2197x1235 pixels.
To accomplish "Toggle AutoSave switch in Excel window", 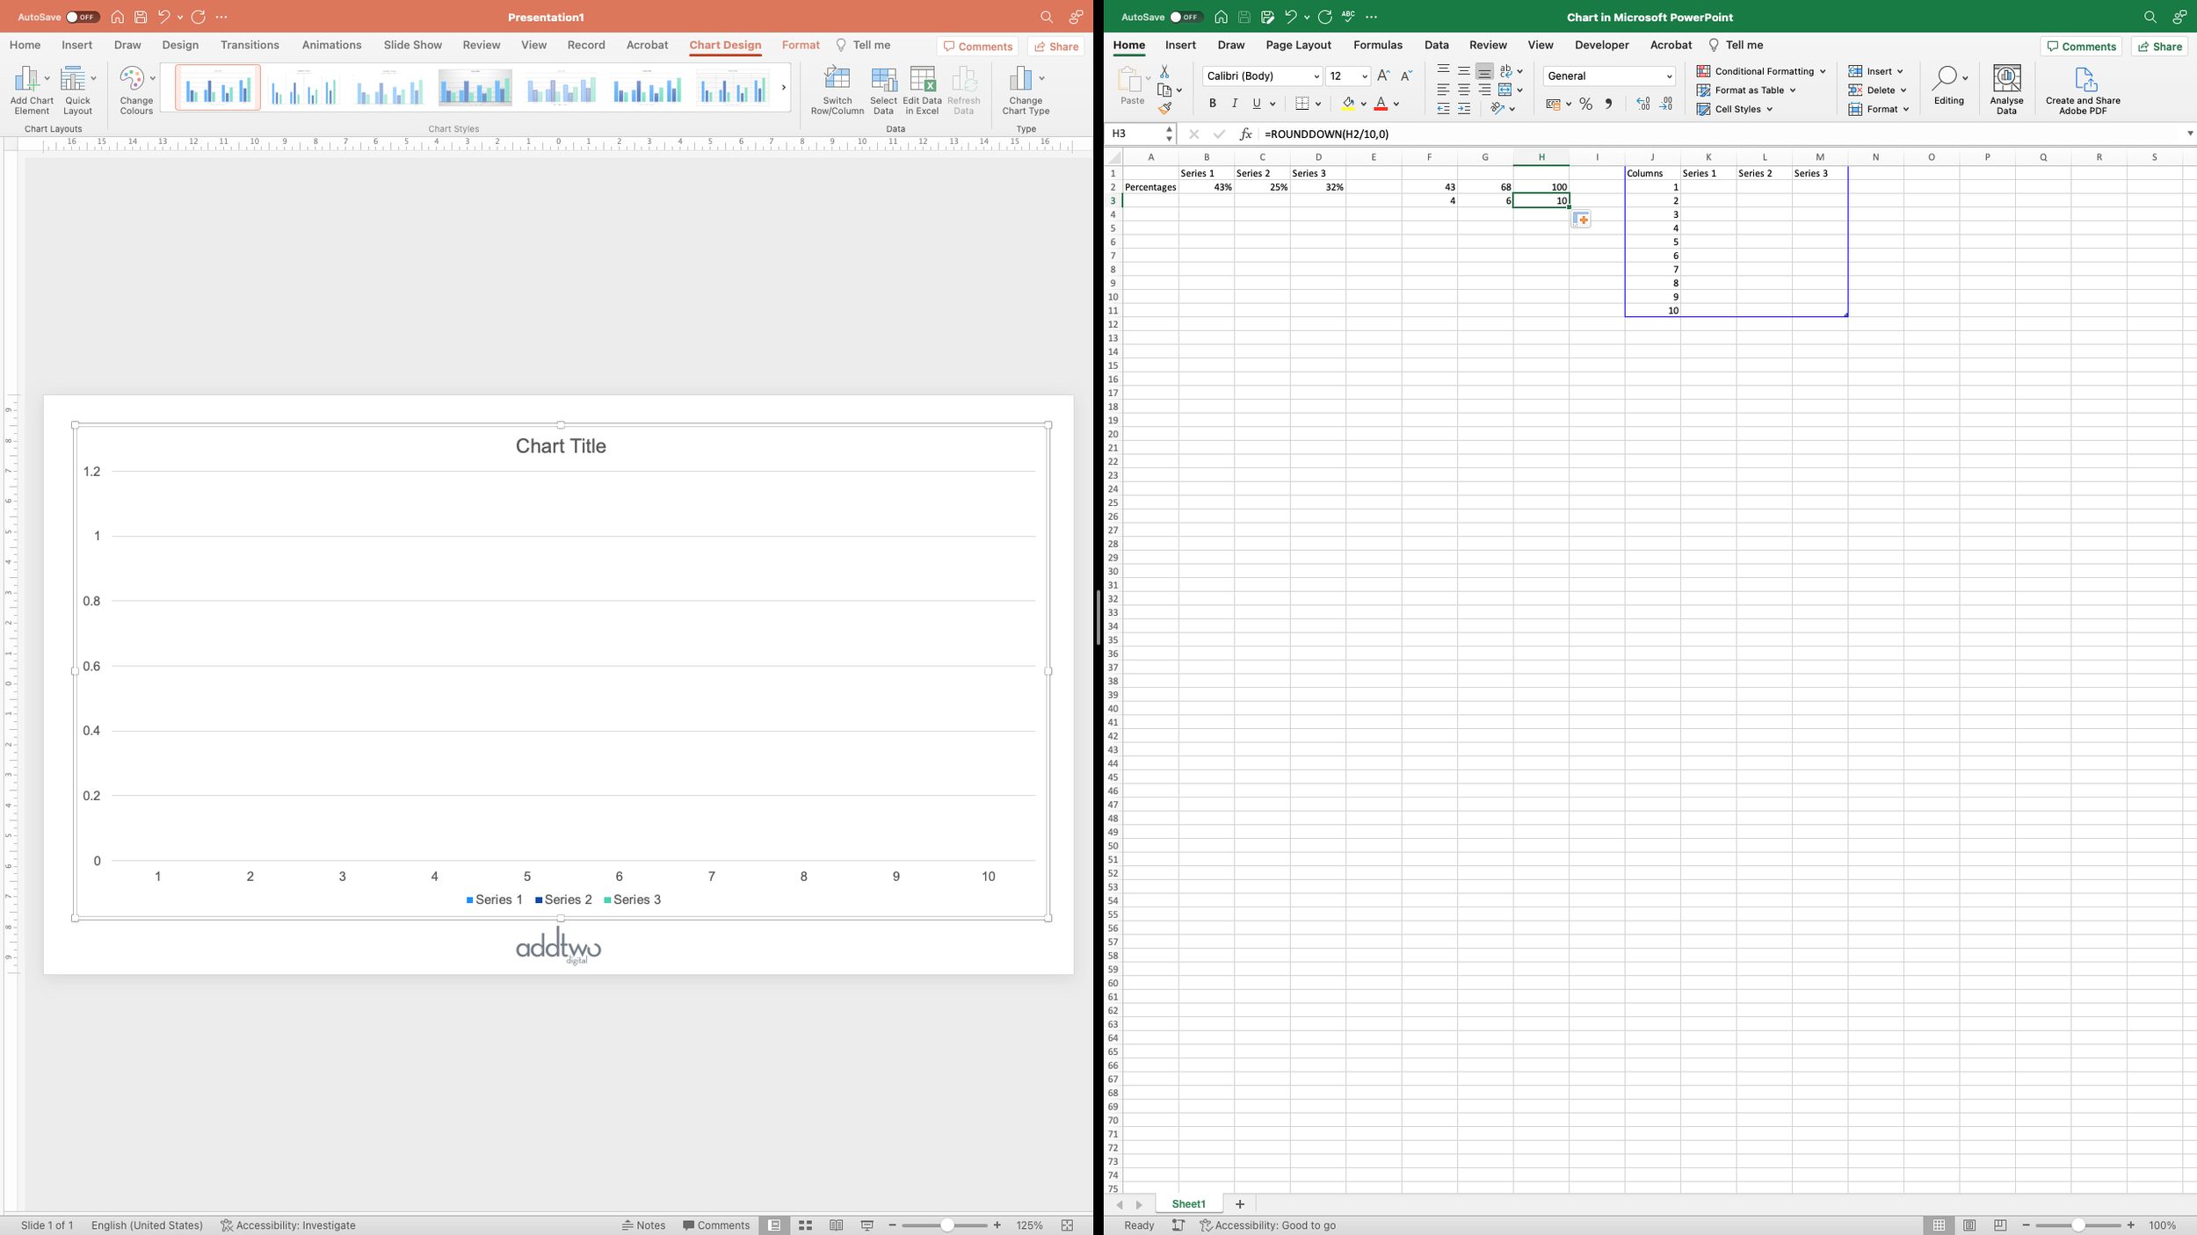I will point(1185,17).
